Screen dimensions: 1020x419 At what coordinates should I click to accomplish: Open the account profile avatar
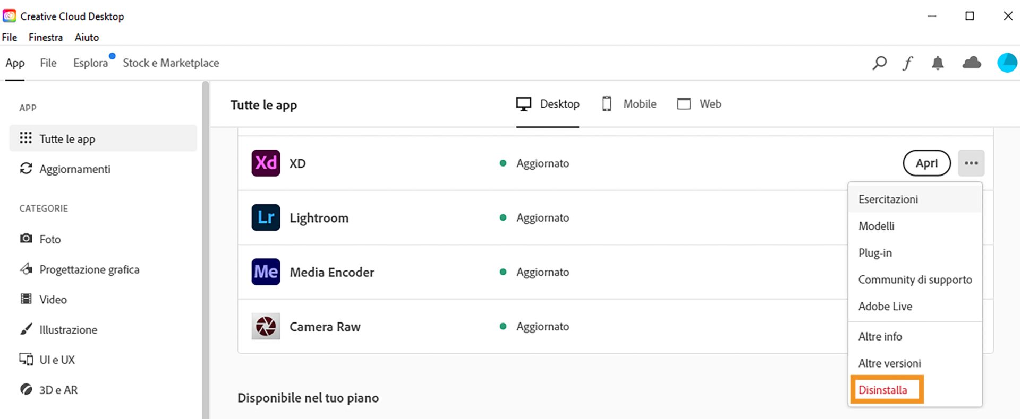tap(1007, 63)
